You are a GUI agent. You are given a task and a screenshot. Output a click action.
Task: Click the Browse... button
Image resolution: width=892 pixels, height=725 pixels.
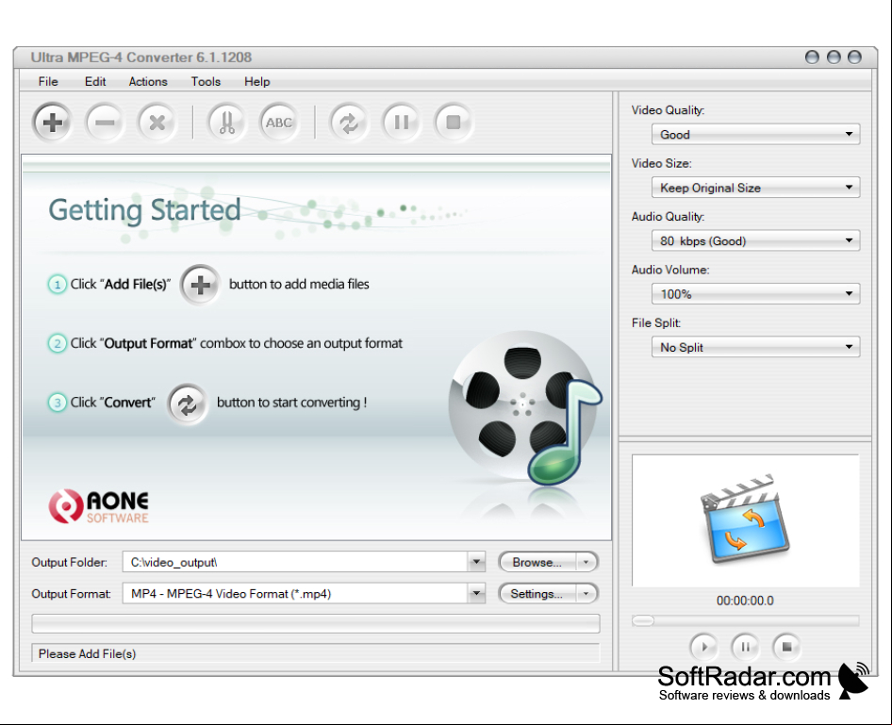pos(537,563)
